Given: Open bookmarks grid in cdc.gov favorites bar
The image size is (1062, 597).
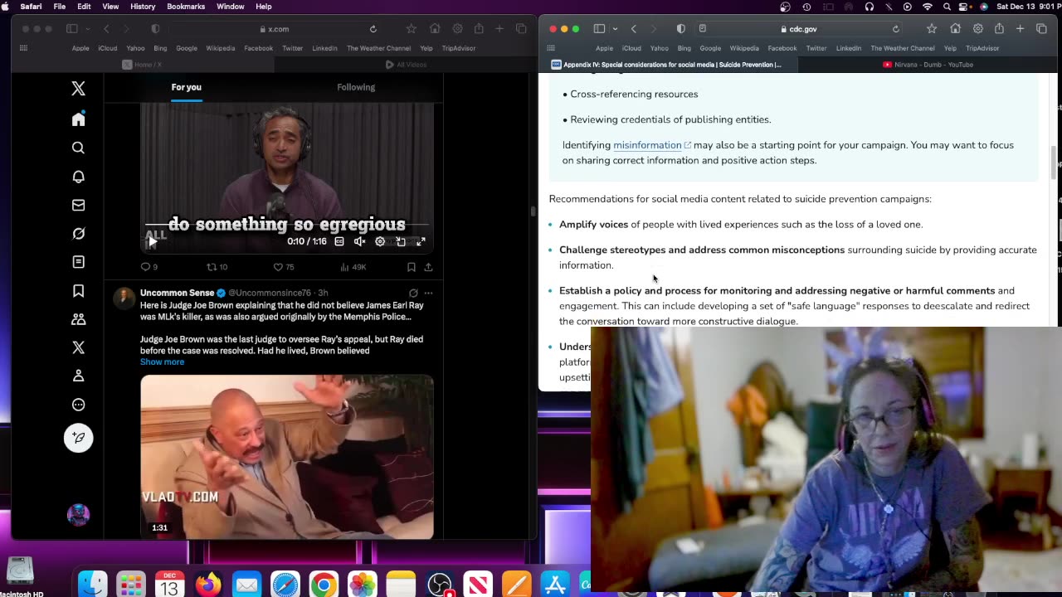Looking at the screenshot, I should pyautogui.click(x=553, y=48).
